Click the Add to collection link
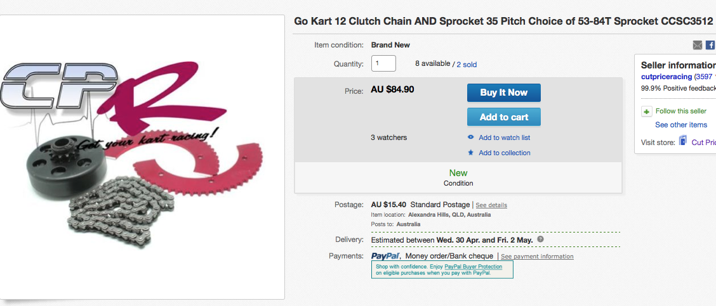The image size is (716, 306). click(x=504, y=153)
